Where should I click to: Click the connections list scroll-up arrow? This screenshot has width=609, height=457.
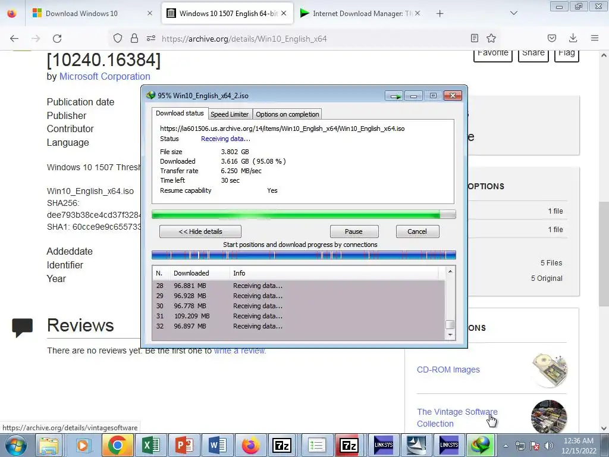coord(450,271)
